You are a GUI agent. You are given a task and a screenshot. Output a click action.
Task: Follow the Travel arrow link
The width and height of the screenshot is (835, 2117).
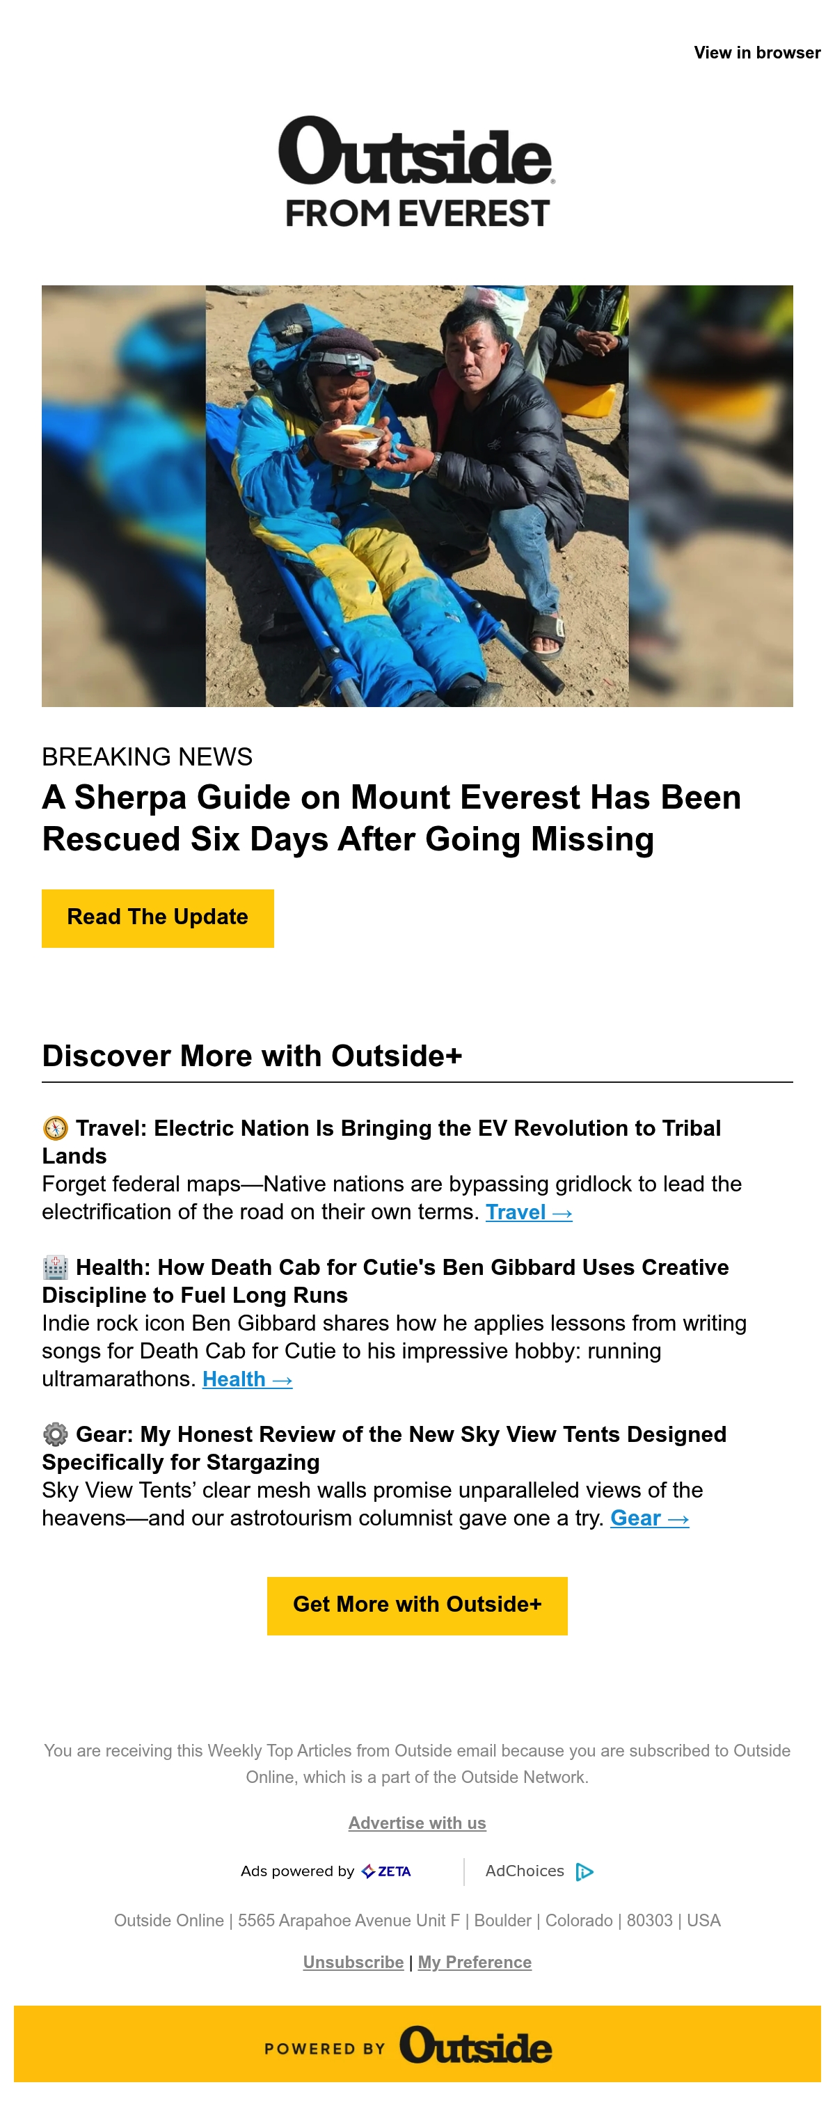pyautogui.click(x=528, y=1212)
